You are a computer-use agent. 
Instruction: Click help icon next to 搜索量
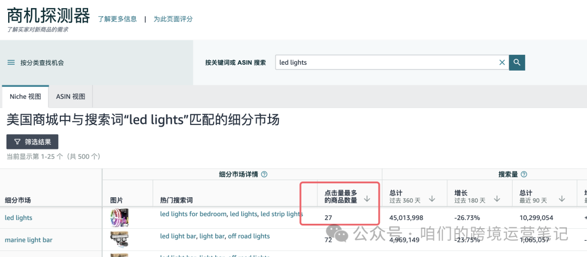[524, 174]
